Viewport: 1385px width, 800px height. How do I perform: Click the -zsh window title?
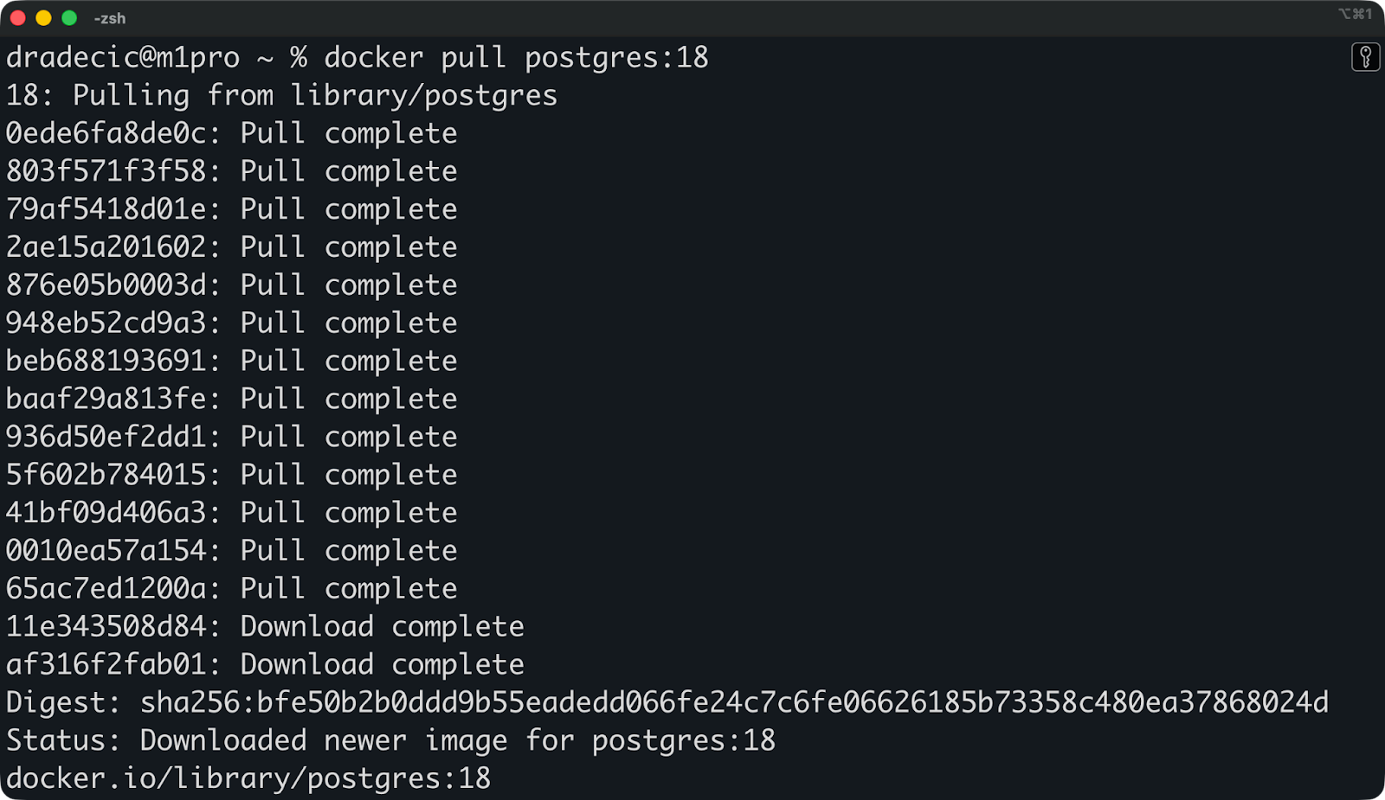click(110, 18)
